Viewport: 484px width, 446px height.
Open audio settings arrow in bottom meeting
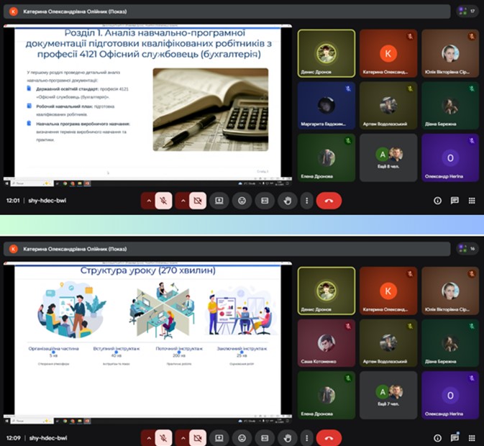click(147, 437)
